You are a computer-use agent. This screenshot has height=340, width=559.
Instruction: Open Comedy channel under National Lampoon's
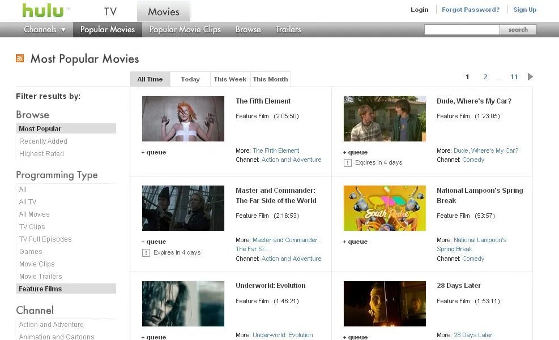click(x=473, y=259)
